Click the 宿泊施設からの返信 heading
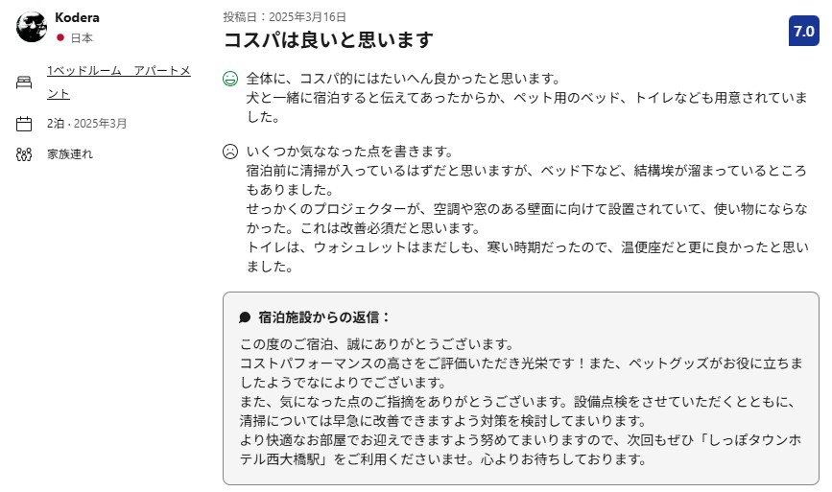832x492 pixels. pos(324,317)
